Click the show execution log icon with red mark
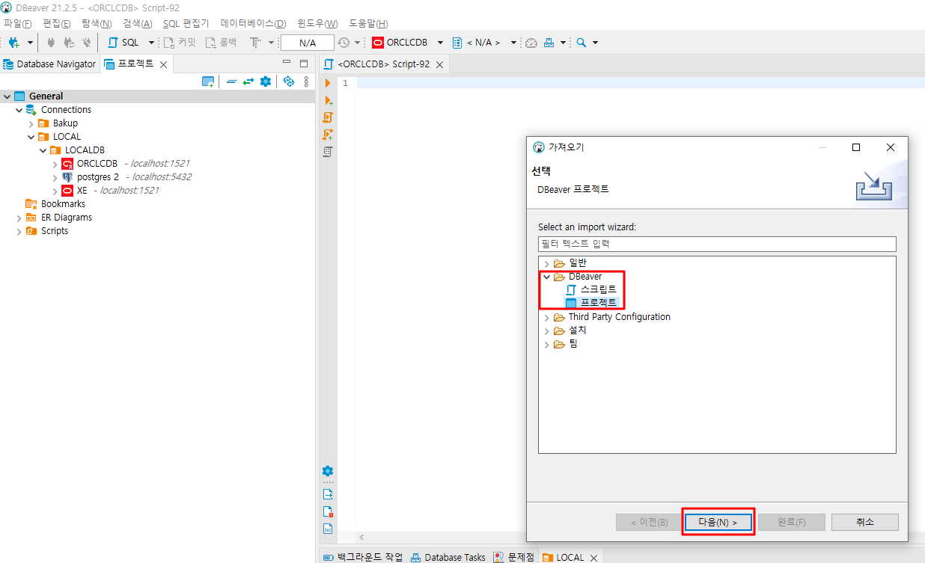Screen dimensions: 925x563 [x=328, y=511]
